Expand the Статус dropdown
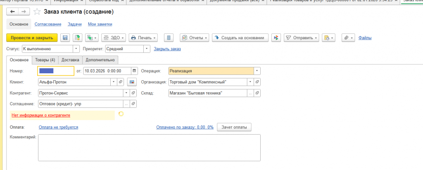Screen dimensions: 423x170 pyautogui.click(x=76, y=49)
